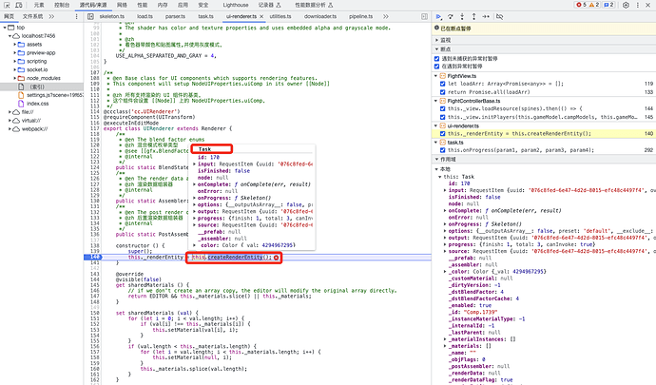656x385 pixels.
Task: Uncheck the this.onProgress breakpoint
Action: pos(443,150)
